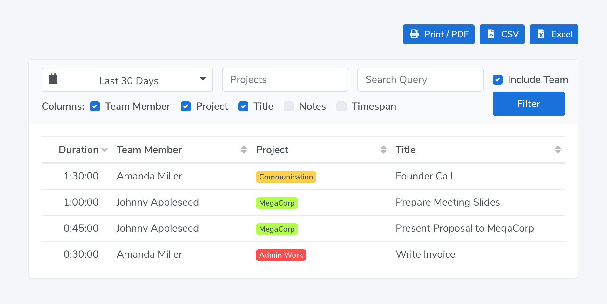This screenshot has width=607, height=304.
Task: Click the yellow Communication project tag
Action: pyautogui.click(x=286, y=177)
